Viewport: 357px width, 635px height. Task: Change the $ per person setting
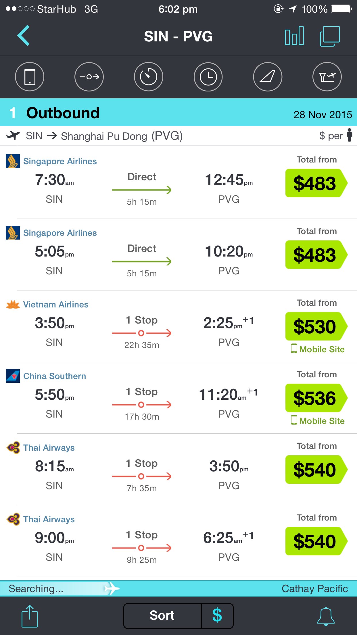pyautogui.click(x=335, y=135)
